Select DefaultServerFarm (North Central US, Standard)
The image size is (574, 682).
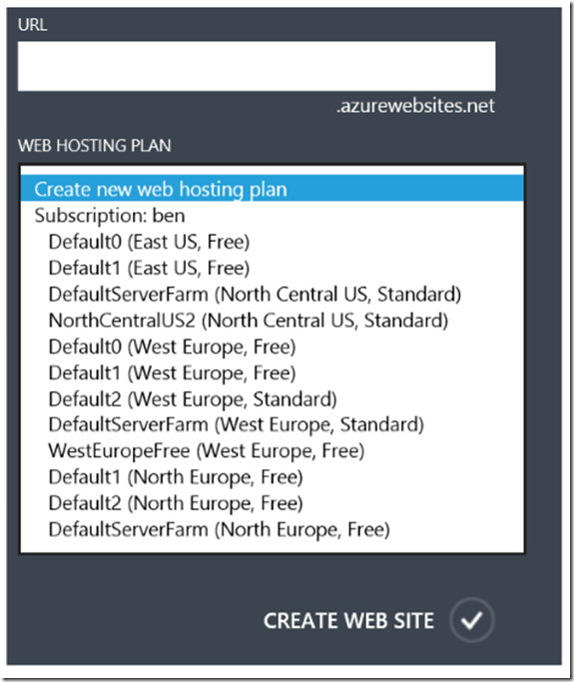[x=273, y=294]
